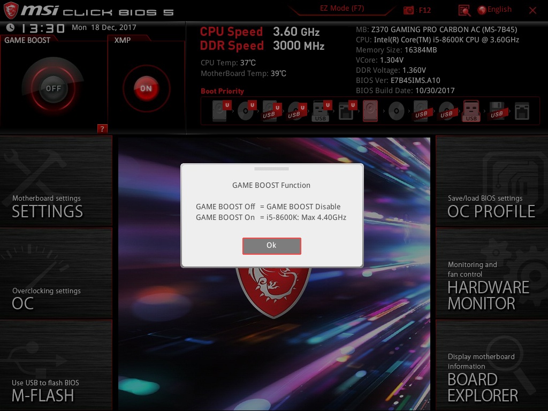548x411 pixels.
Task: Click the 13:30 system clock
Action: 43,28
